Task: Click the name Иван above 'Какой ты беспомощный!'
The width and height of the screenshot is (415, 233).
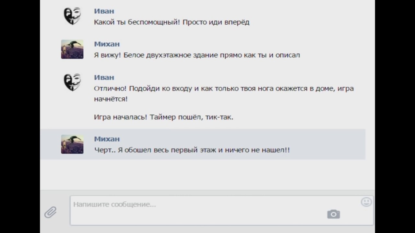Action: [x=104, y=11]
